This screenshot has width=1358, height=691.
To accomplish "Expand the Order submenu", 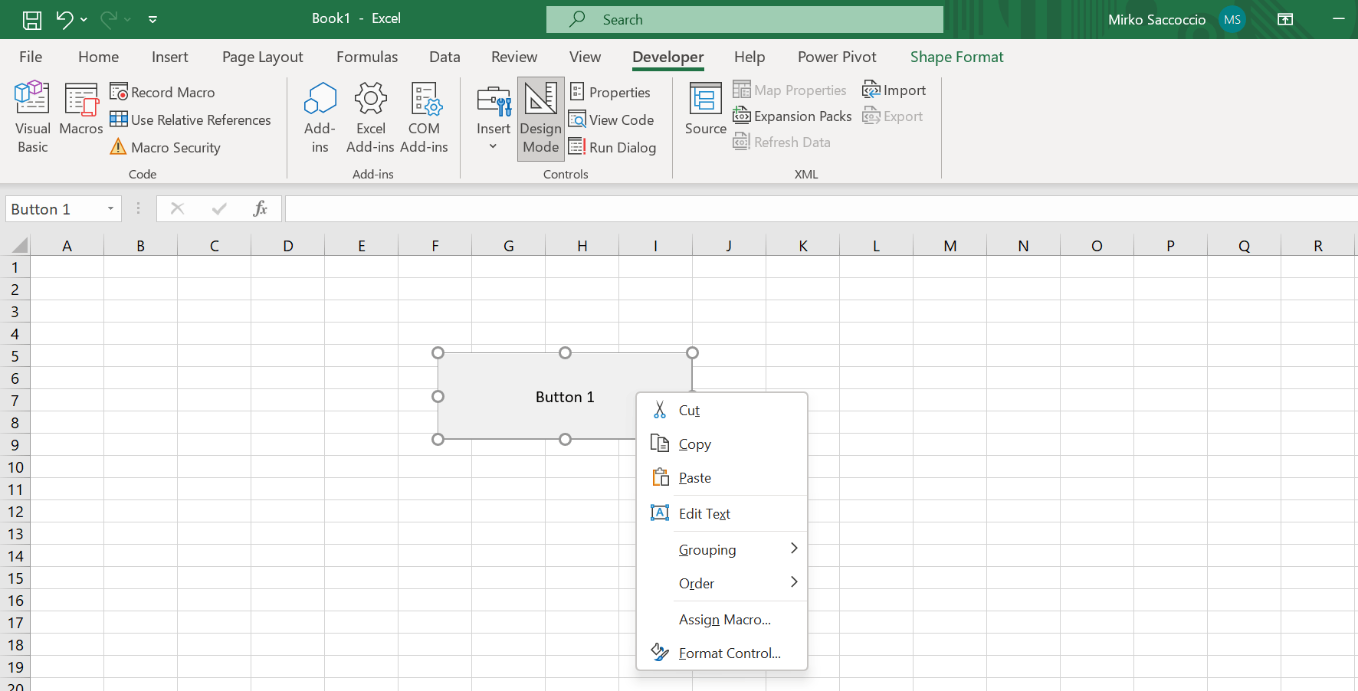I will (722, 584).
